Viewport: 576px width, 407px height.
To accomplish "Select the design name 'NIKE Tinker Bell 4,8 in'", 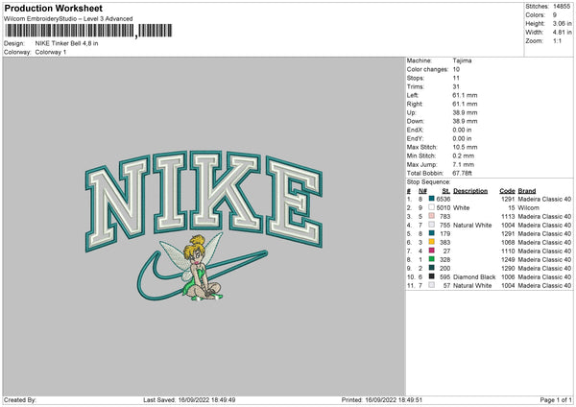I will [66, 43].
